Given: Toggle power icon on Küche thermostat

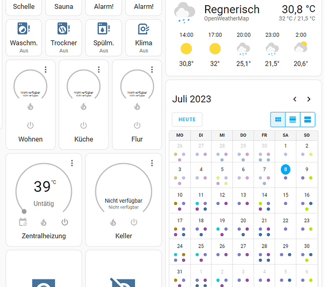Looking at the screenshot, I should (x=83, y=125).
